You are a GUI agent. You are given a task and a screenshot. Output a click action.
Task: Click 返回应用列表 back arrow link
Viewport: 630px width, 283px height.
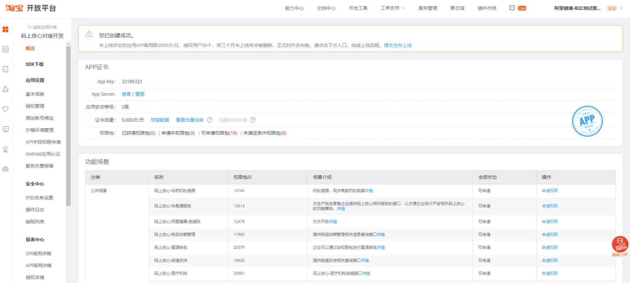[x=42, y=27]
